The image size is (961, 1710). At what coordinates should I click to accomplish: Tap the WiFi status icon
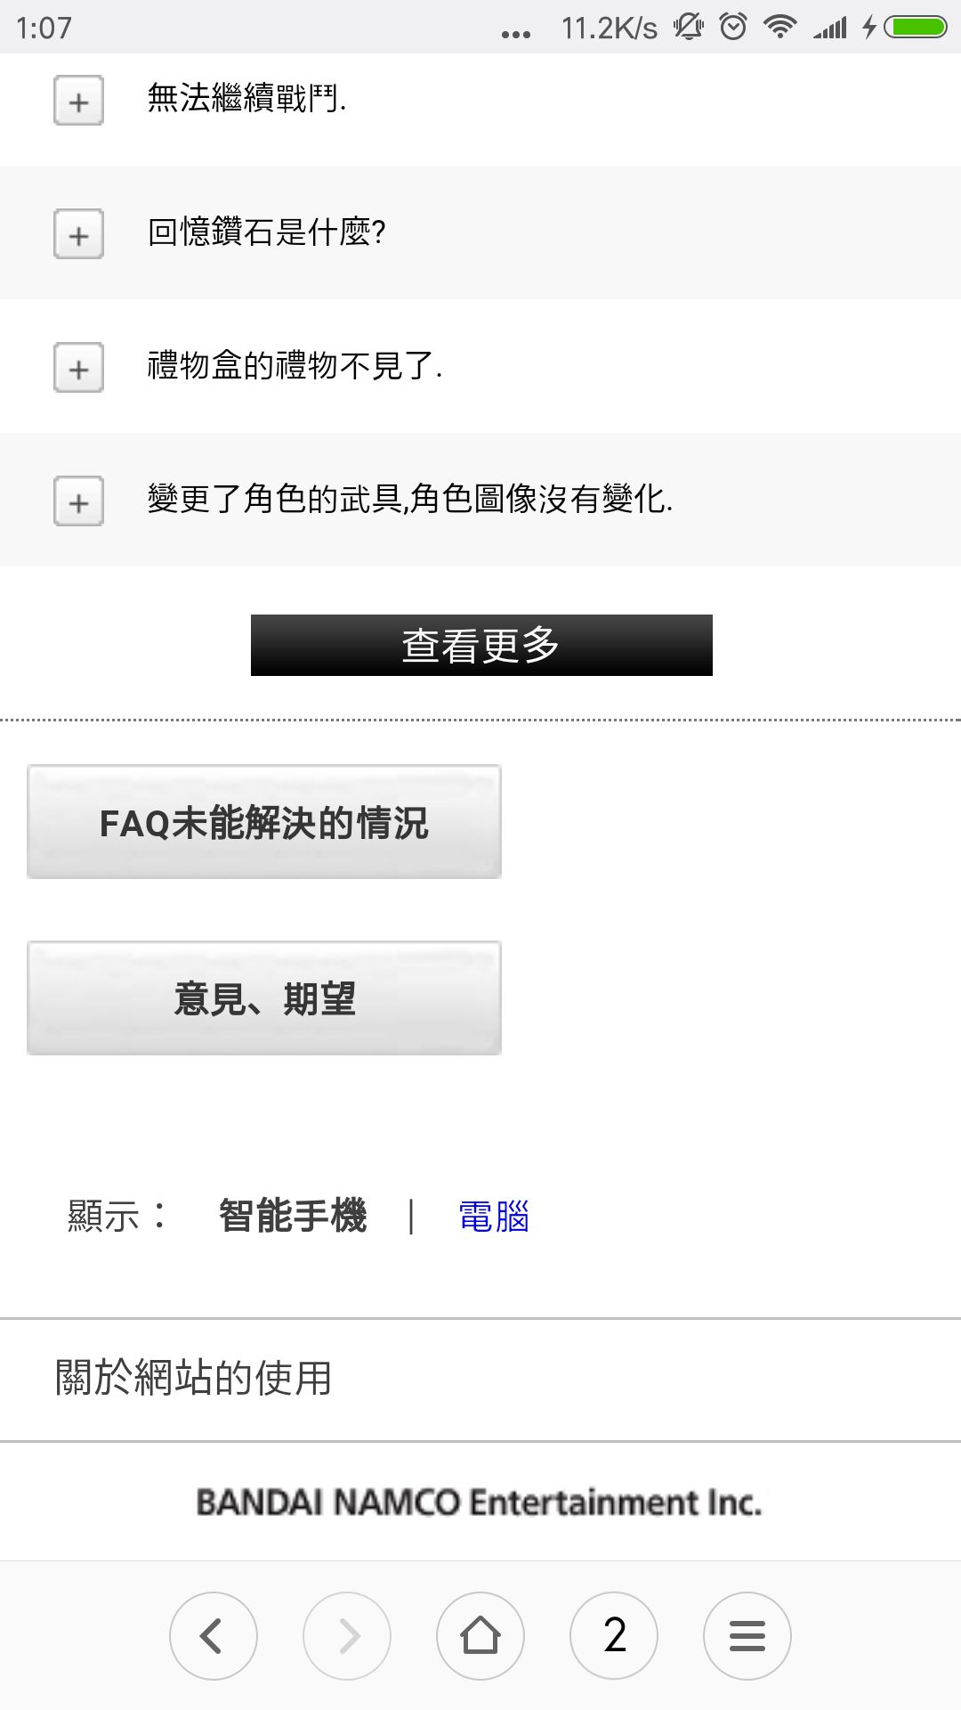click(780, 27)
